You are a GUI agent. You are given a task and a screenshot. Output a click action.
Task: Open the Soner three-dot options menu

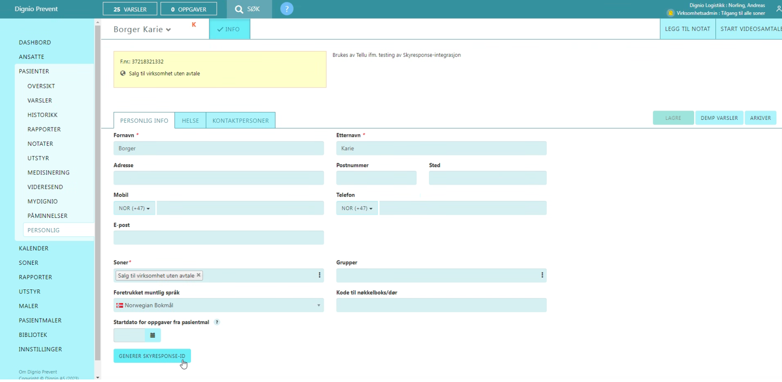click(319, 275)
